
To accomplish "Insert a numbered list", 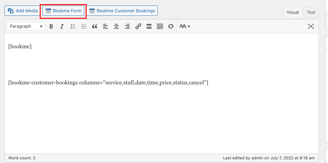I will (x=84, y=26).
